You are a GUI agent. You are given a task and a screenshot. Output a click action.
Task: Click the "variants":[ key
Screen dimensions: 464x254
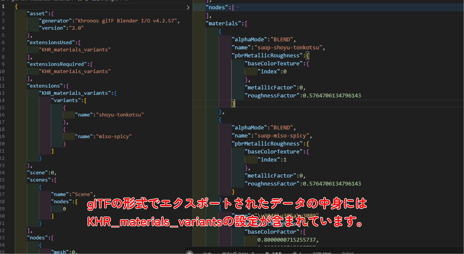(x=69, y=100)
